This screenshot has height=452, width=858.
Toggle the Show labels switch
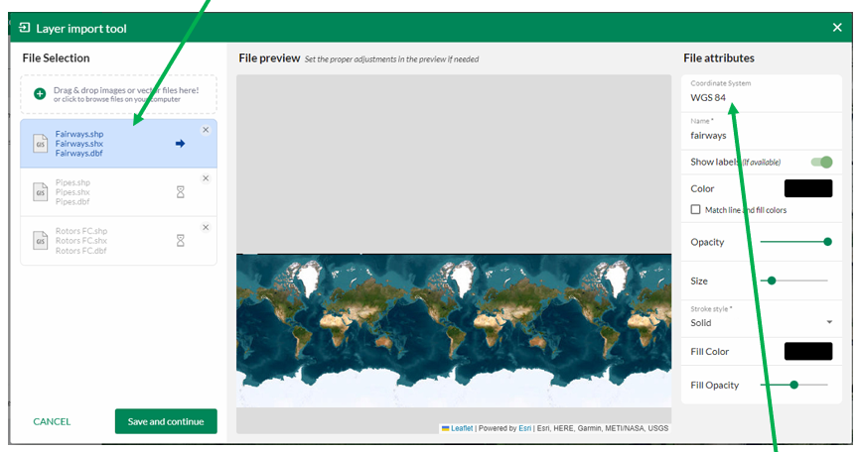tap(822, 163)
